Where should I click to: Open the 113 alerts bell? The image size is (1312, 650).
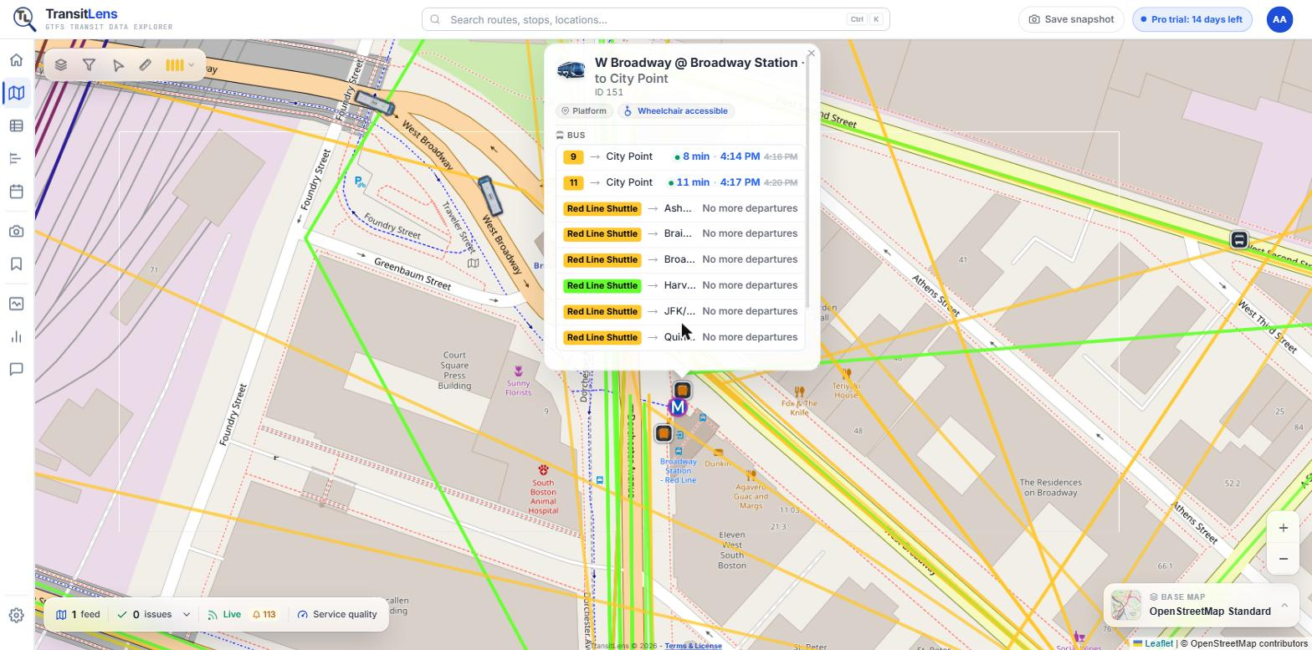[264, 615]
